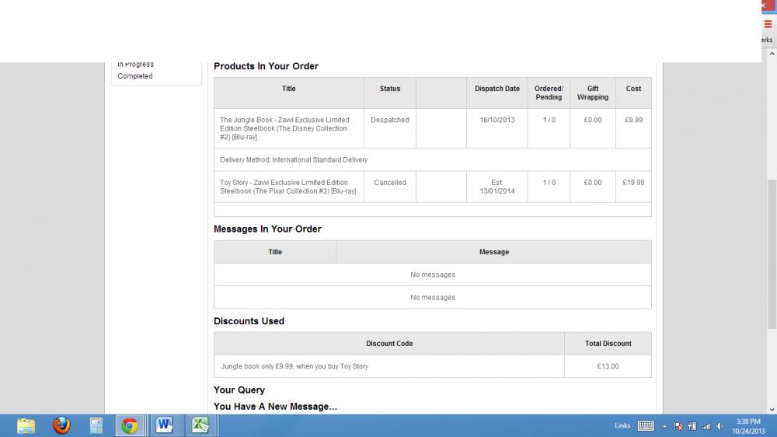
Task: Open the Action Center flag icon
Action: [x=678, y=426]
